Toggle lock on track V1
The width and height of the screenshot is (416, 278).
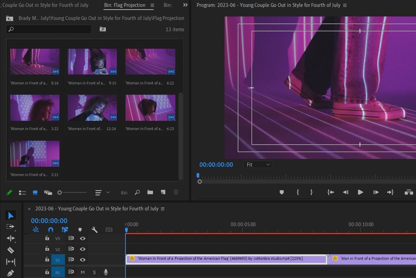[47, 260]
